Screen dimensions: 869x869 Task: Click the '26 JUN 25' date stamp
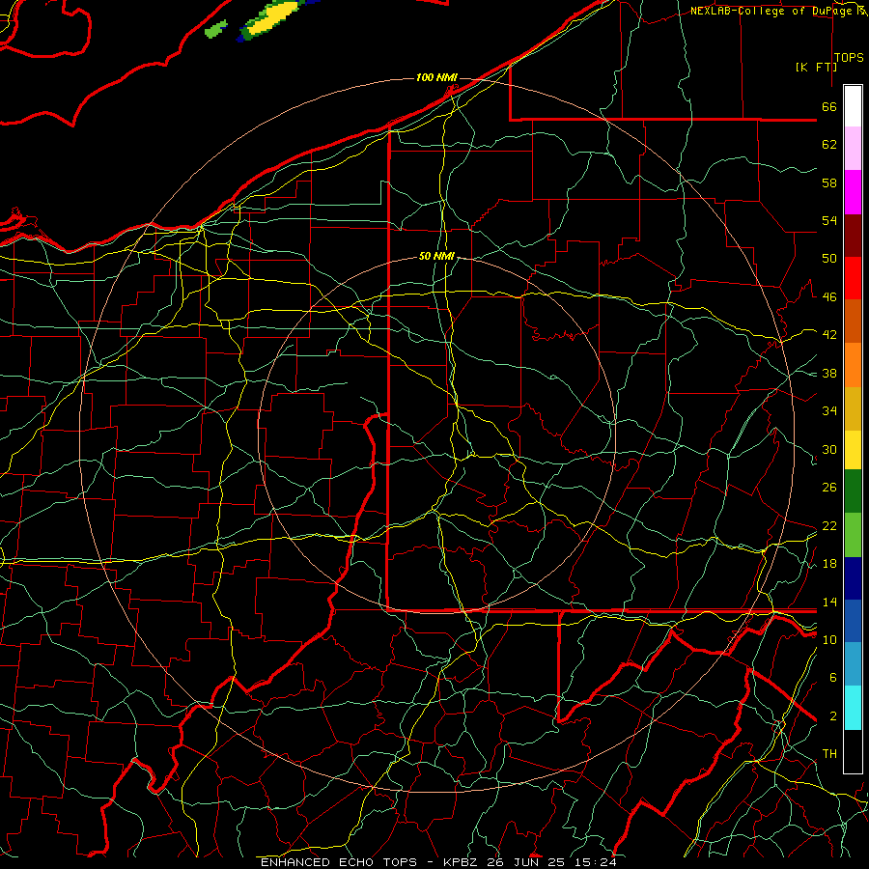coord(525,862)
